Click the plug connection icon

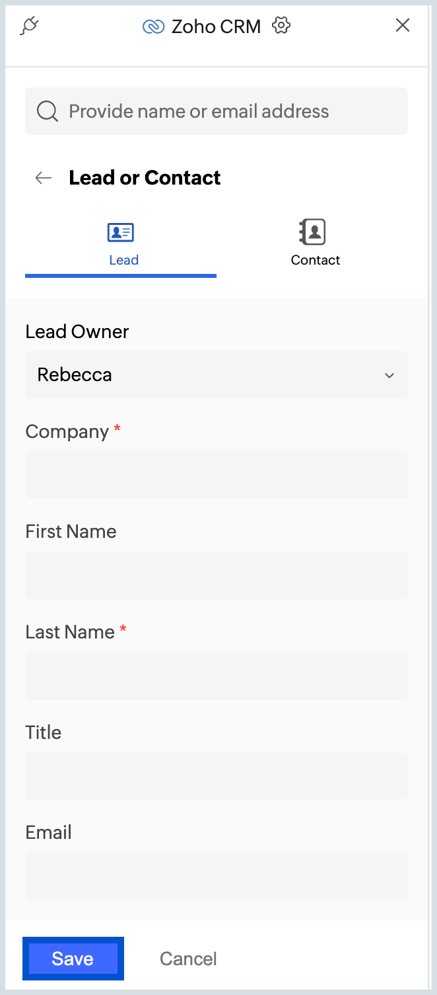pyautogui.click(x=30, y=26)
